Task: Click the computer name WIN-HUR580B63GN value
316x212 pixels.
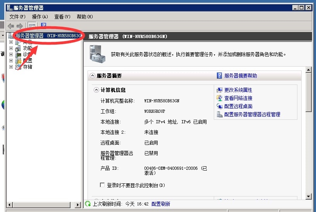Action: 161,101
